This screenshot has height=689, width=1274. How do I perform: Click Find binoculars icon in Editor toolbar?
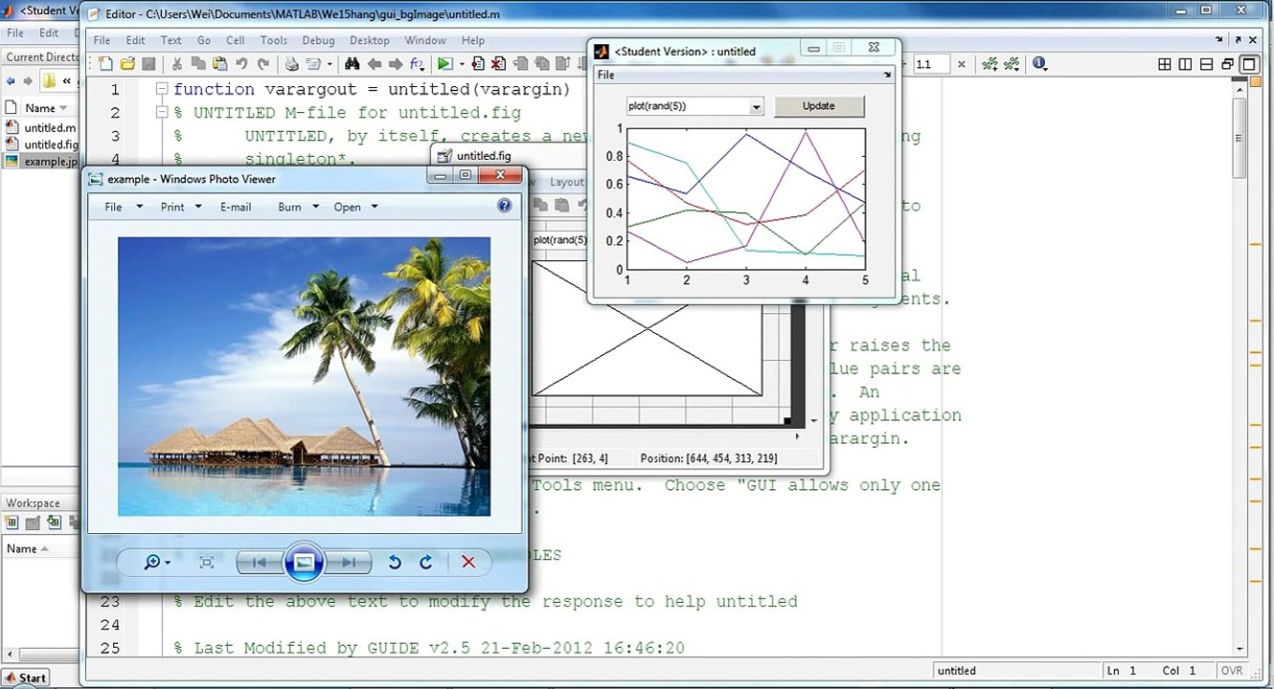[x=353, y=64]
